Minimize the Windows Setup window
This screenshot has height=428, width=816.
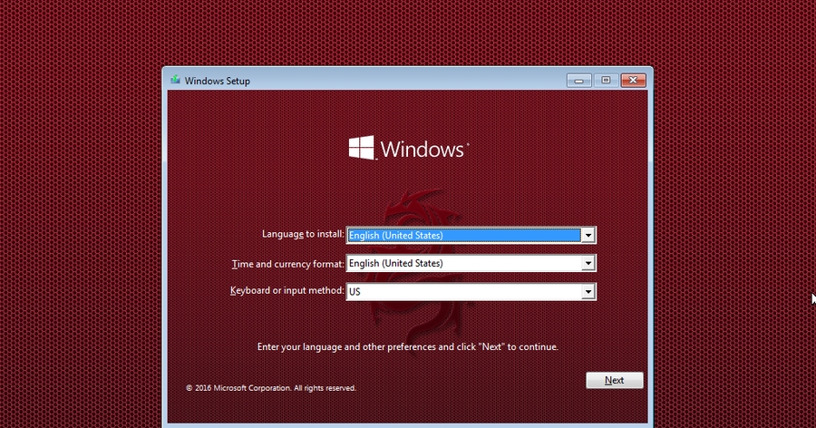578,80
